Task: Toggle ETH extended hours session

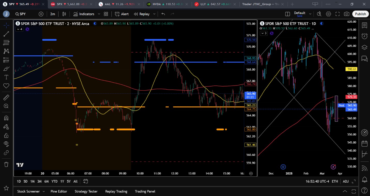Action: [335, 181]
